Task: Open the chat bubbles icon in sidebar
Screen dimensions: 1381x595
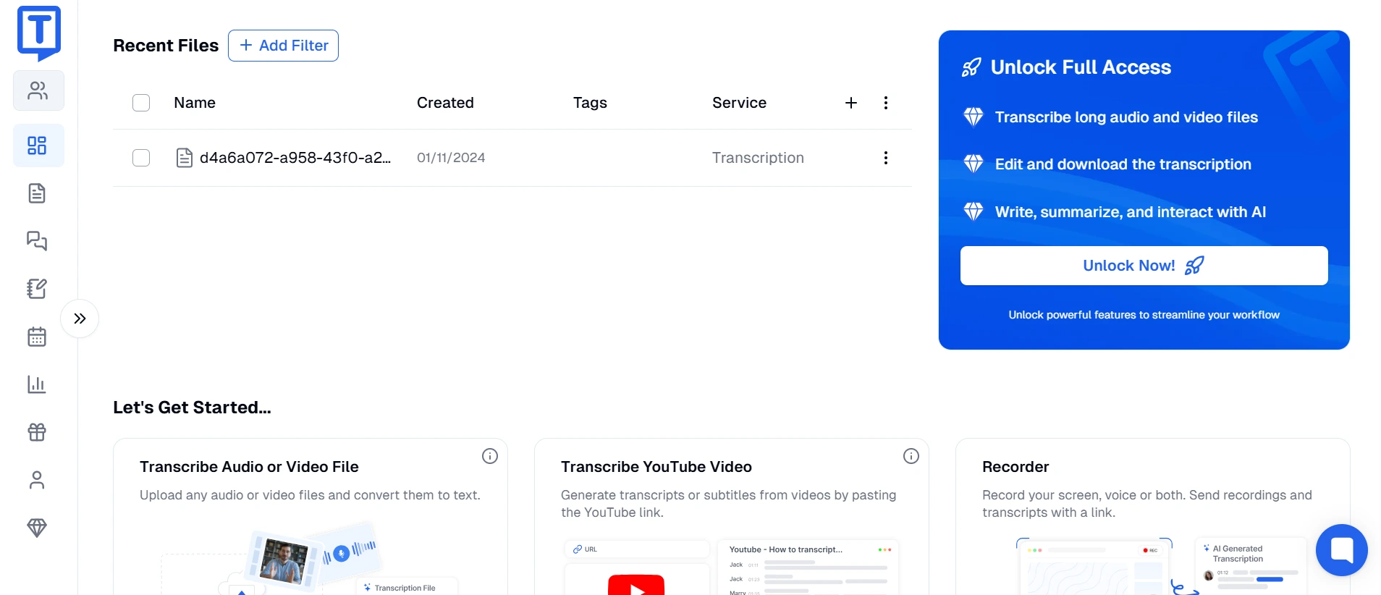Action: 37,241
